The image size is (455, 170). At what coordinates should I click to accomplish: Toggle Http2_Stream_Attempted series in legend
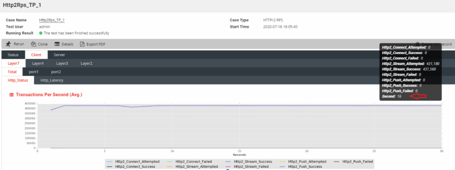[x=193, y=167]
